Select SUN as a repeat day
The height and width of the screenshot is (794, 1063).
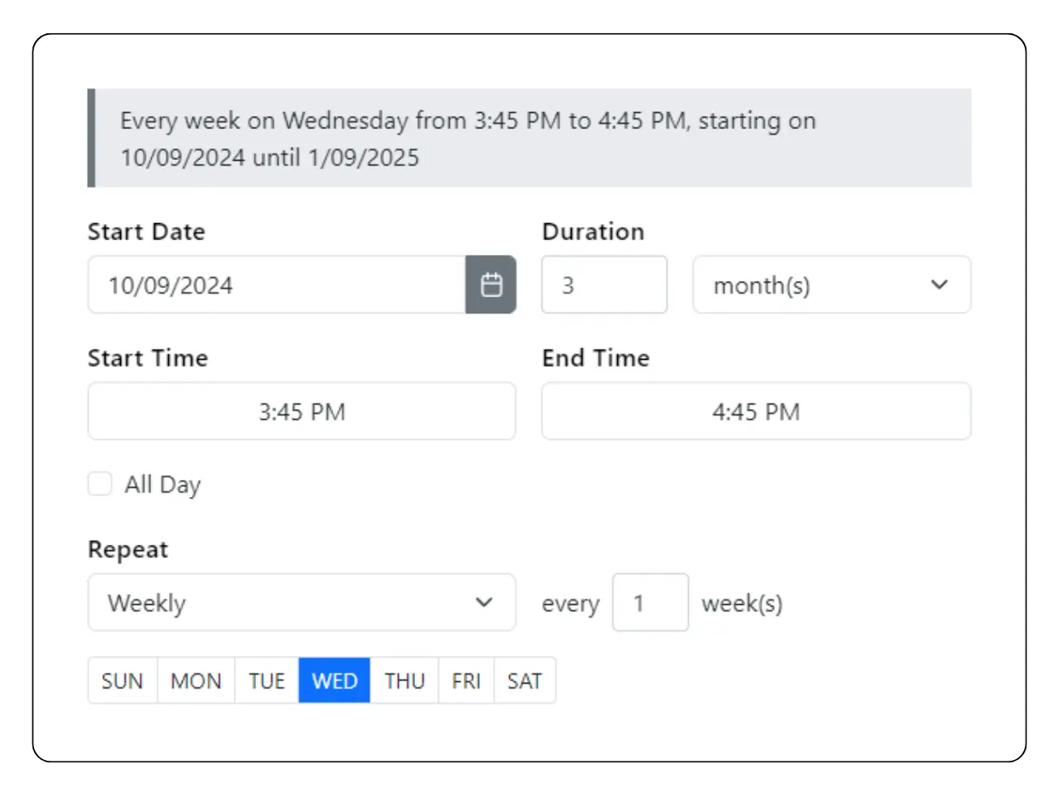coord(122,680)
